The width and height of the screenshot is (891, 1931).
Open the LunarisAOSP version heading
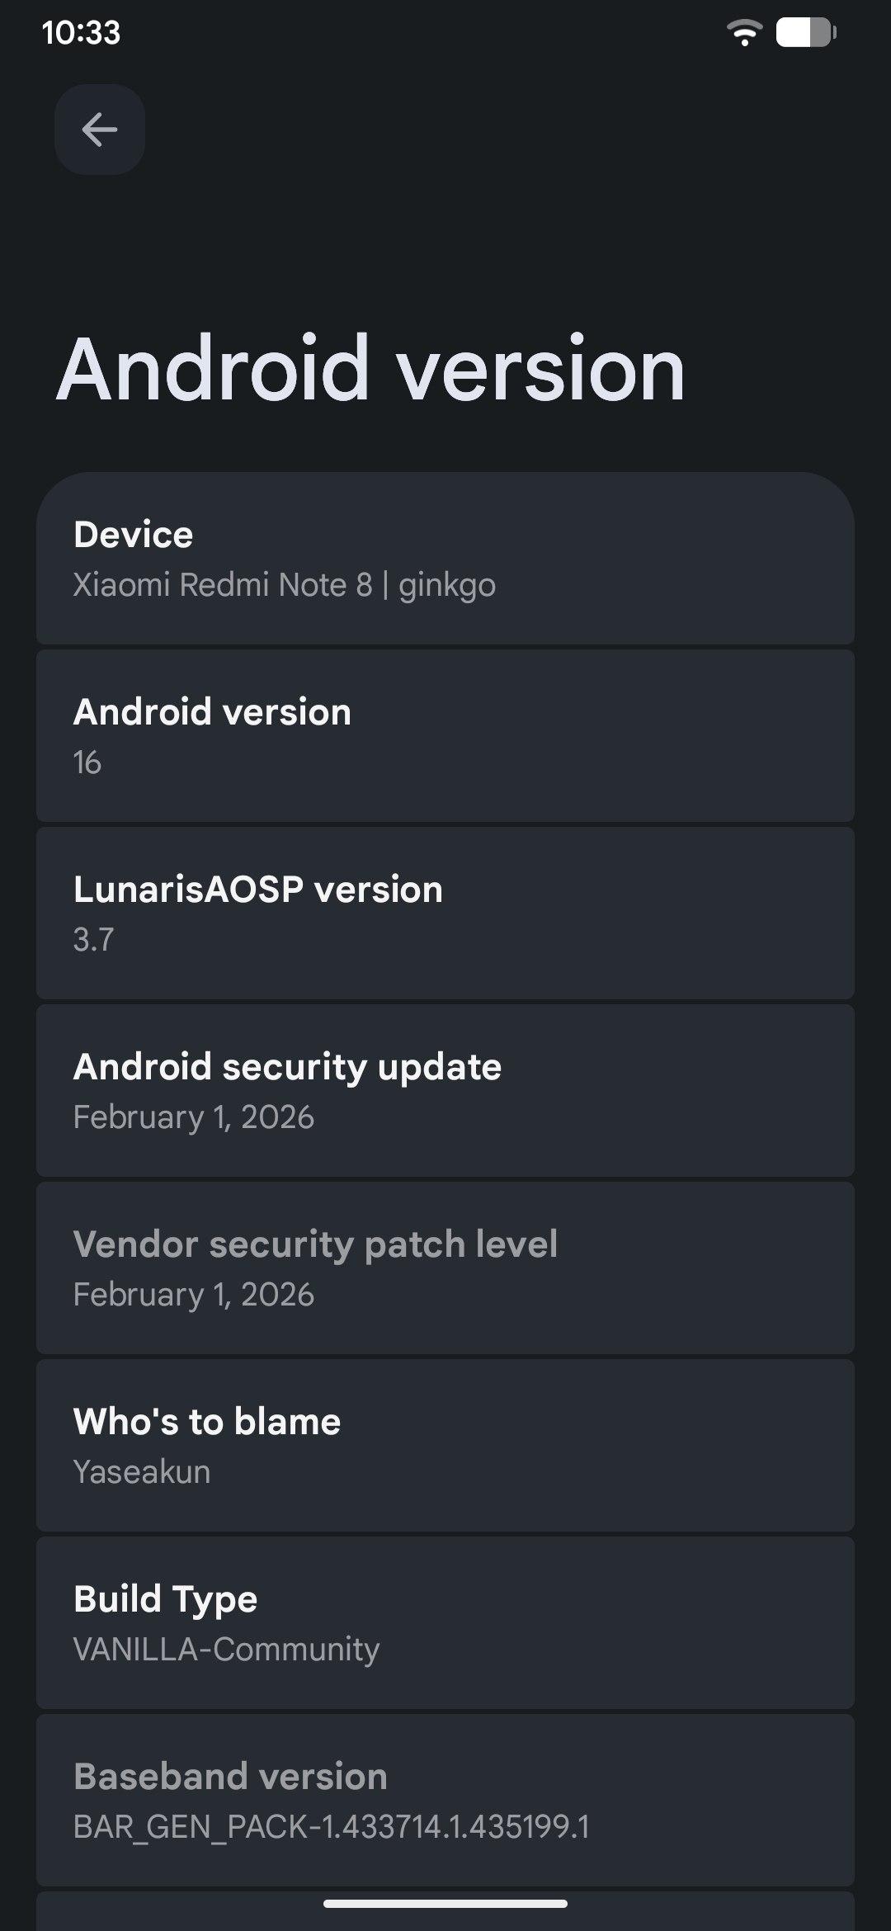click(258, 890)
